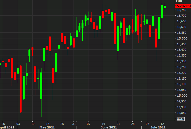Click the date label 26 on time axis
Image resolution: width=191 pixels, height=129 pixels.
[3, 124]
